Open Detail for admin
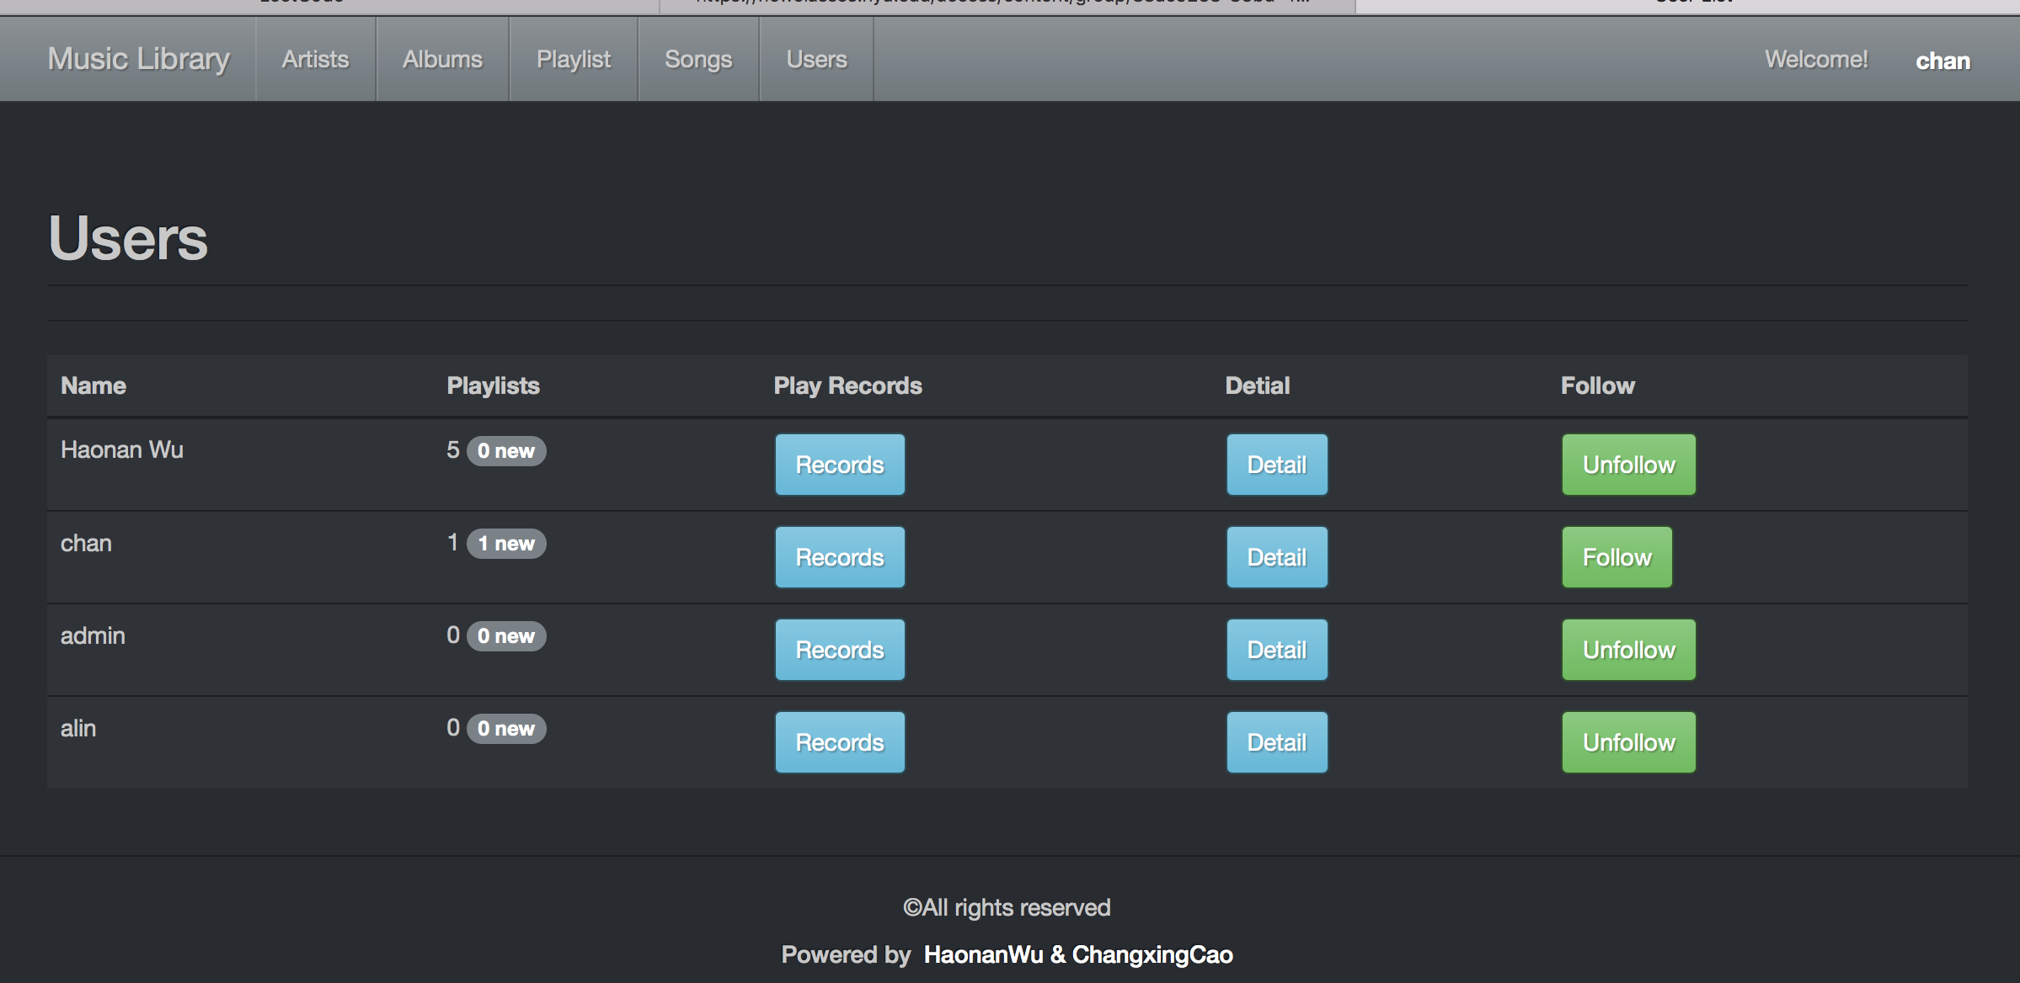 click(x=1276, y=650)
